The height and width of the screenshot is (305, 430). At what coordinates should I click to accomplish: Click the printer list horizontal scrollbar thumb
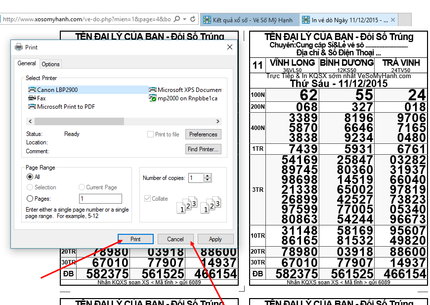79,121
